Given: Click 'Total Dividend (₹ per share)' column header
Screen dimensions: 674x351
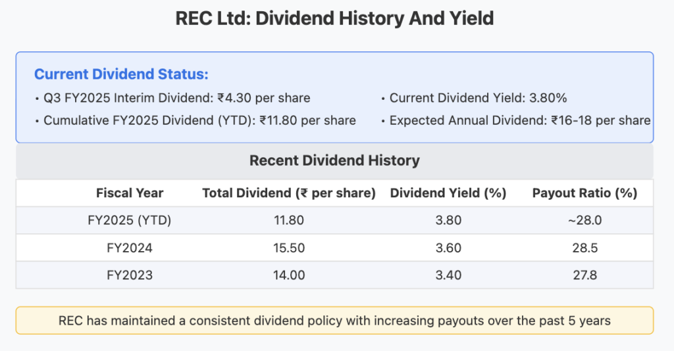Looking at the screenshot, I should [x=289, y=193].
